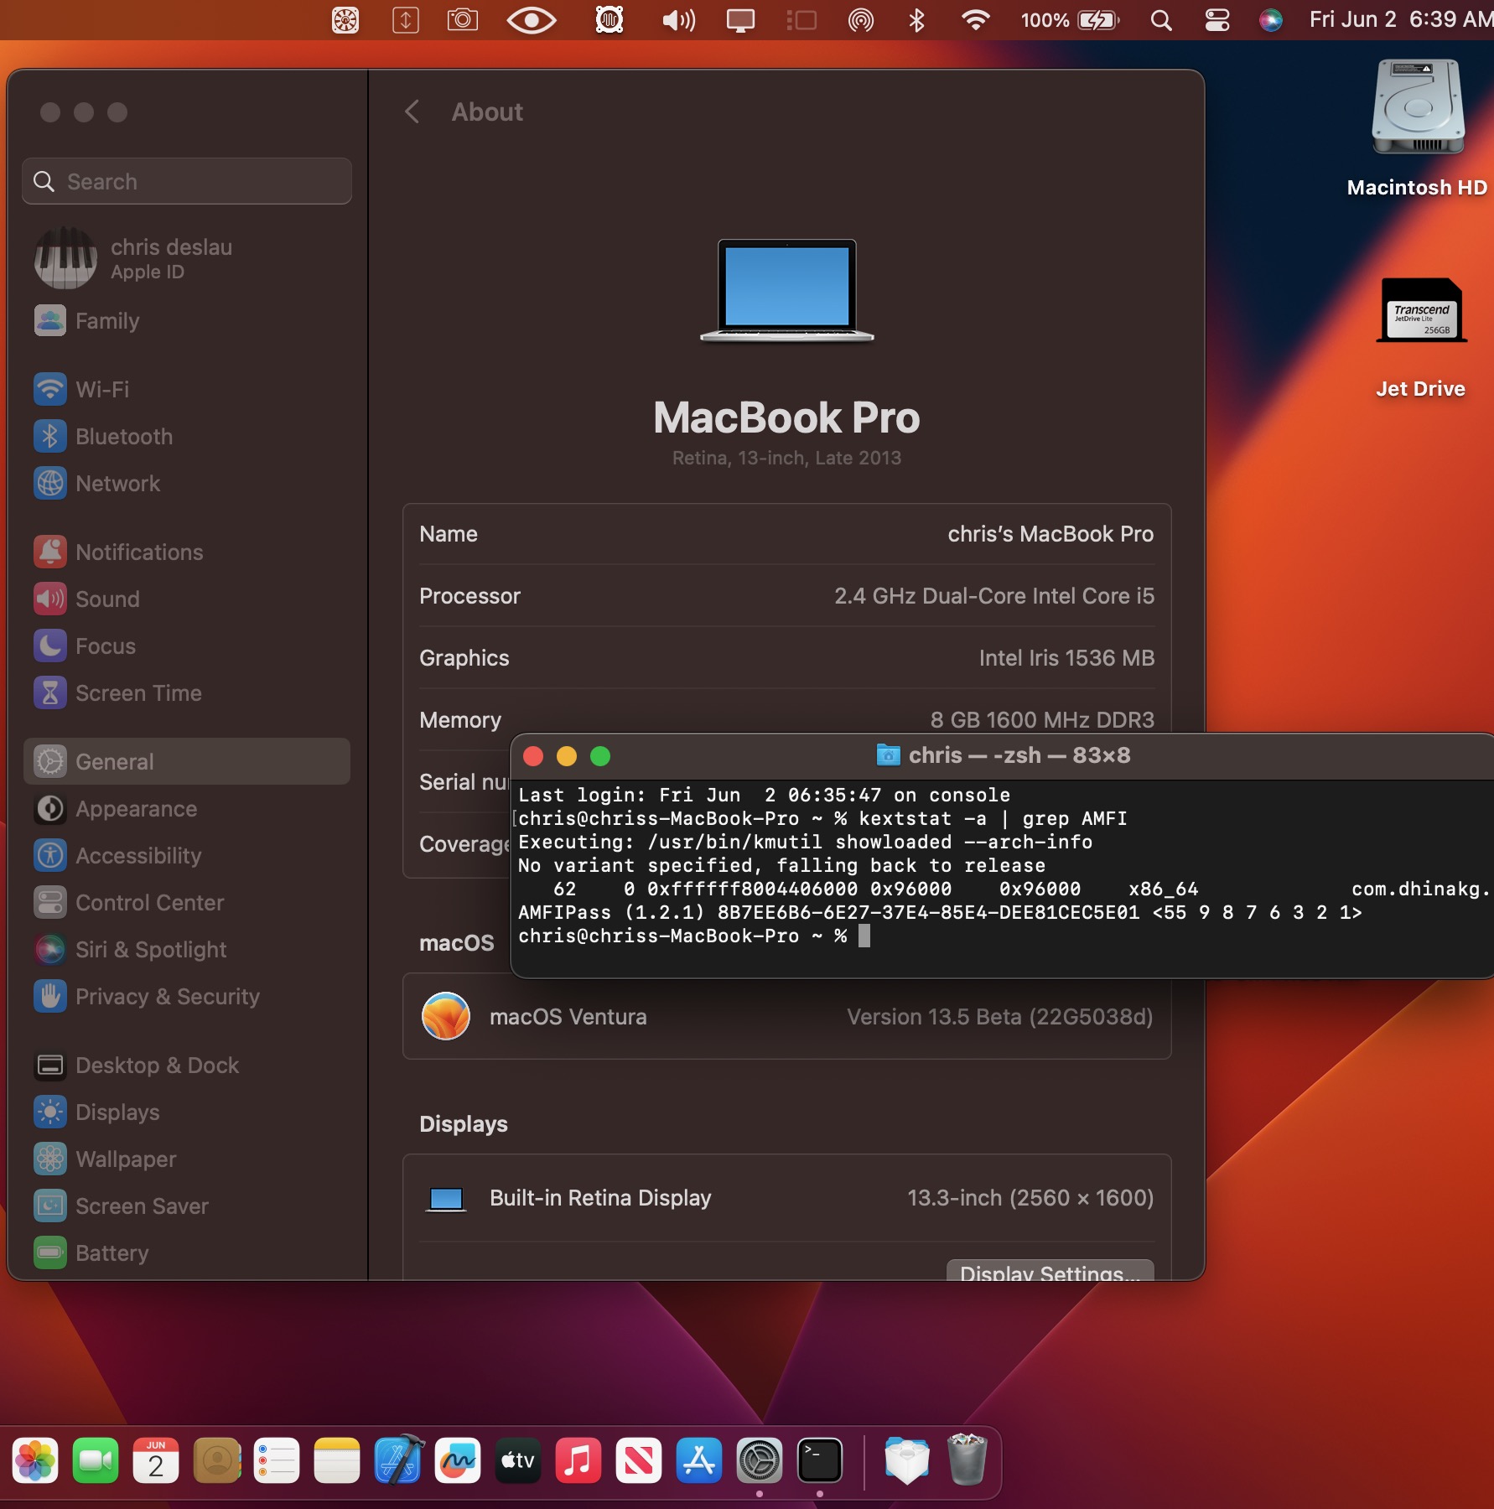Image resolution: width=1494 pixels, height=1509 pixels.
Task: Click the folder icon in Terminal title bar
Action: tap(888, 754)
